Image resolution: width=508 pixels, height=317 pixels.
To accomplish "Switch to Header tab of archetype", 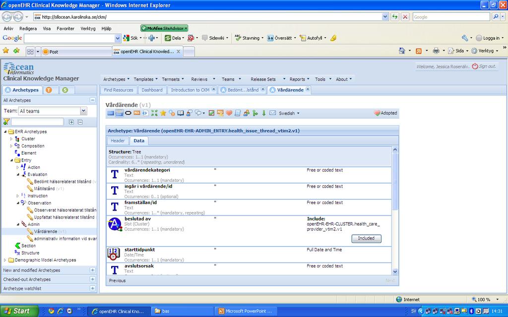I will pyautogui.click(x=118, y=141).
